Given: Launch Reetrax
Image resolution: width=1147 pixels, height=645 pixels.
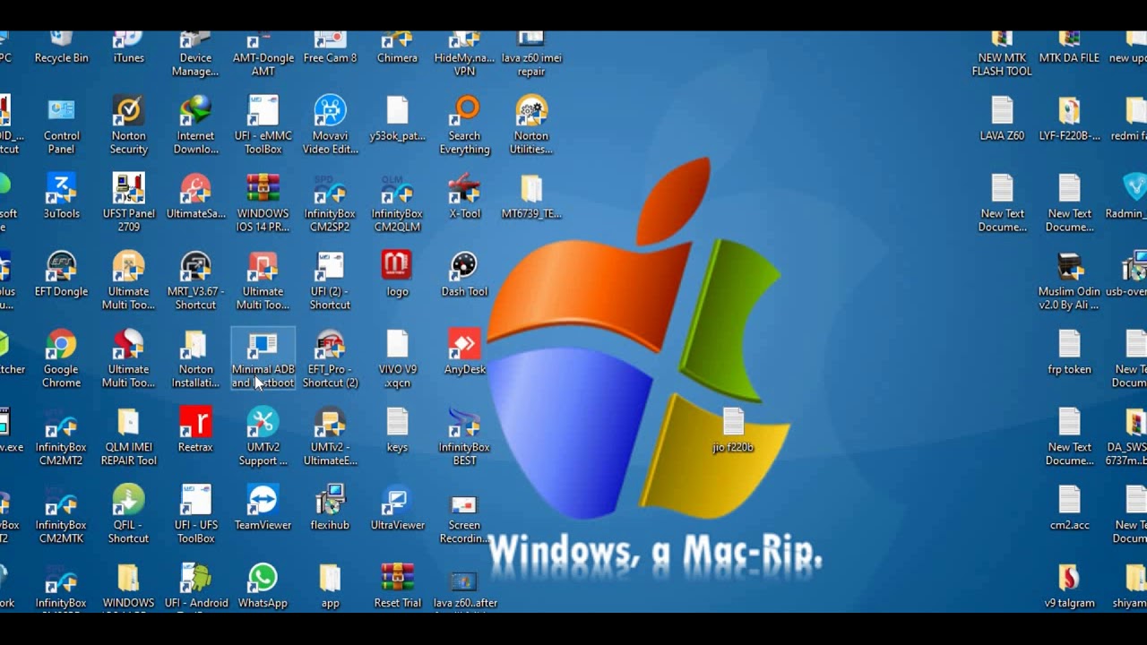Looking at the screenshot, I should coord(195,431).
